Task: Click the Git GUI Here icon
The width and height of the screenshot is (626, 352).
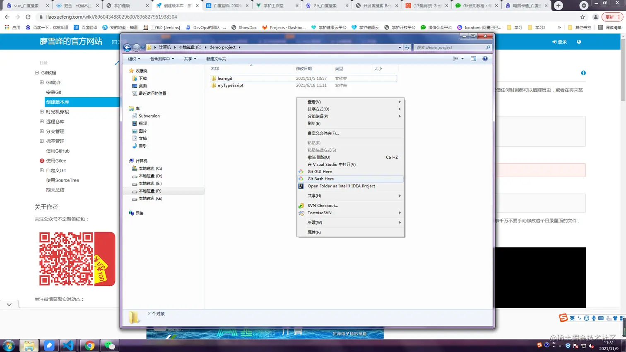Action: coord(301,172)
